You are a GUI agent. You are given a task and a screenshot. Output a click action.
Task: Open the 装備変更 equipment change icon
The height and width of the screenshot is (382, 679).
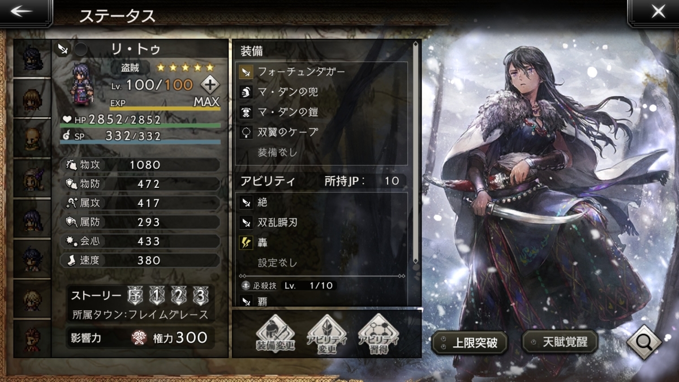pos(276,334)
